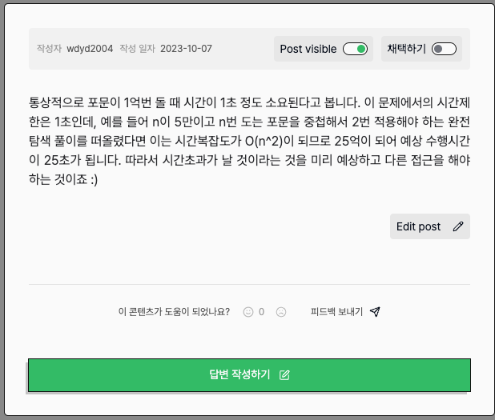Click the compose icon in 답변 작성하기
The height and width of the screenshot is (420, 495).
coord(284,375)
